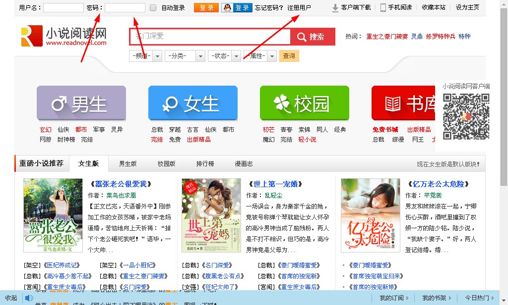Enable the 自动登录 auto-login checkbox
Screen dimensions: 508x305
click(x=153, y=8)
